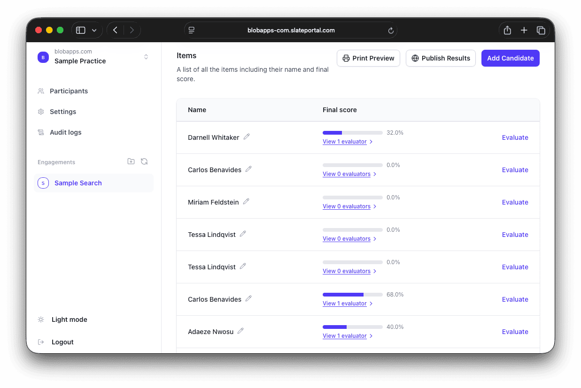Click the blobapps.com B avatar

[x=43, y=57]
